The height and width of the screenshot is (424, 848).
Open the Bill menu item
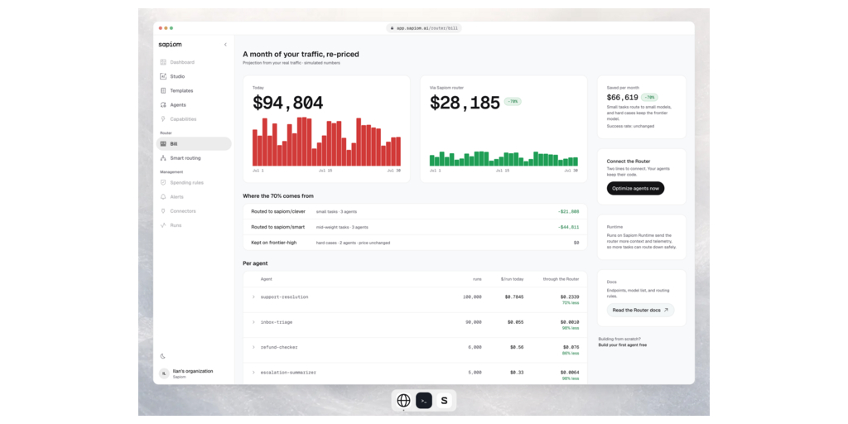(194, 144)
